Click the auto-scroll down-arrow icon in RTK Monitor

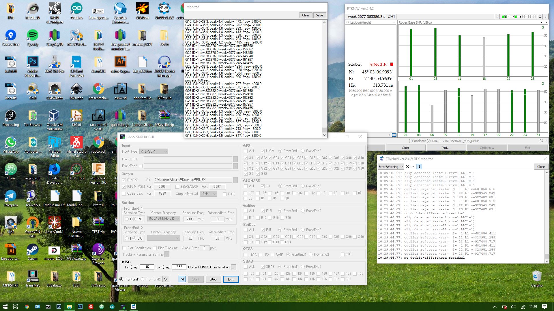click(x=419, y=166)
